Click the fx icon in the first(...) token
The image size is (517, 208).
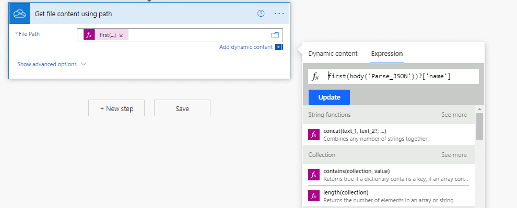[89, 35]
